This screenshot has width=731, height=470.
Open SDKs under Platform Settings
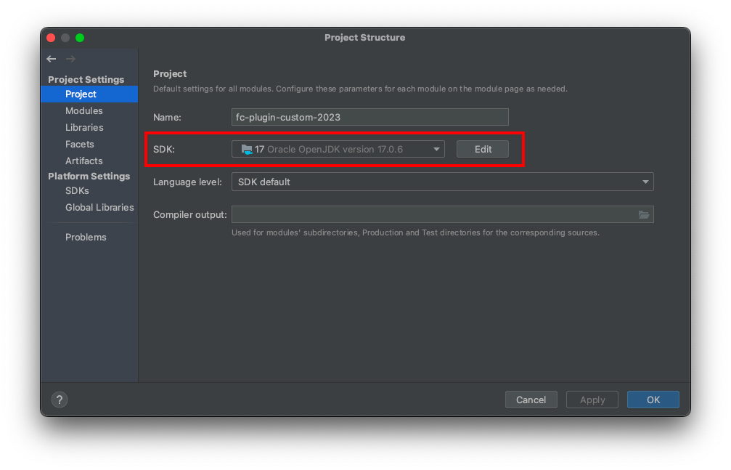point(77,190)
